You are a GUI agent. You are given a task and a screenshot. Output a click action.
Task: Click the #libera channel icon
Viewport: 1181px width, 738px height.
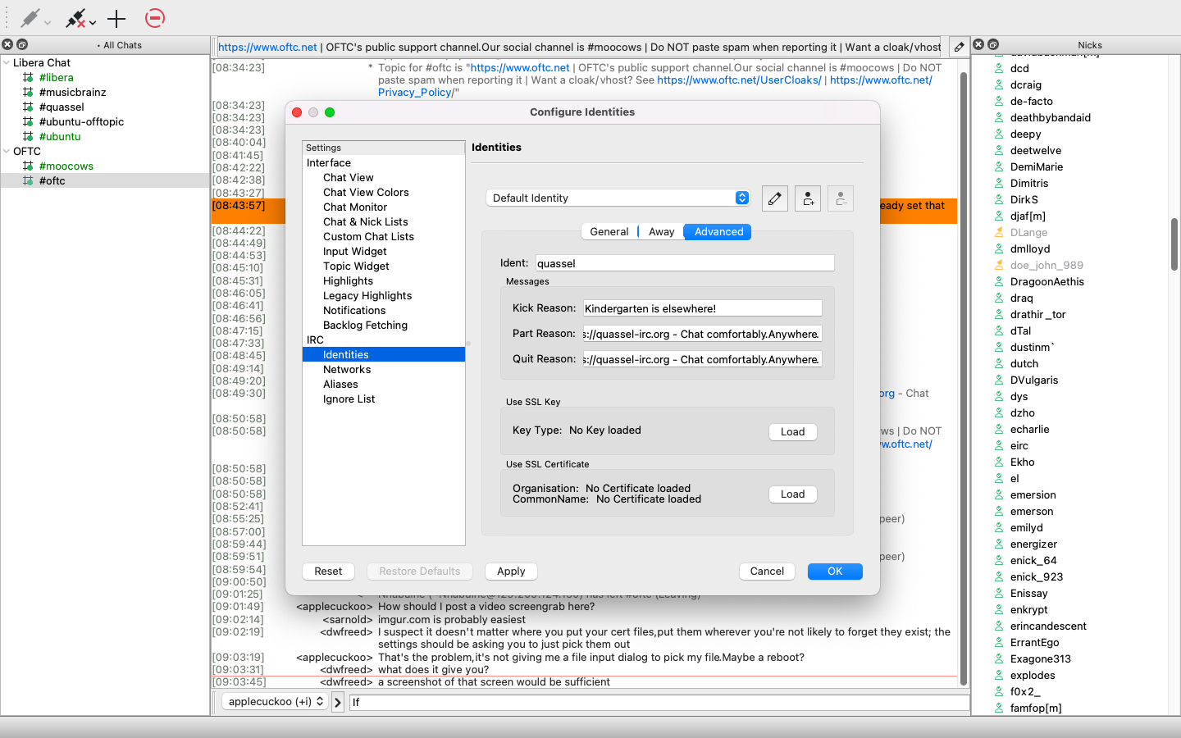click(x=28, y=77)
